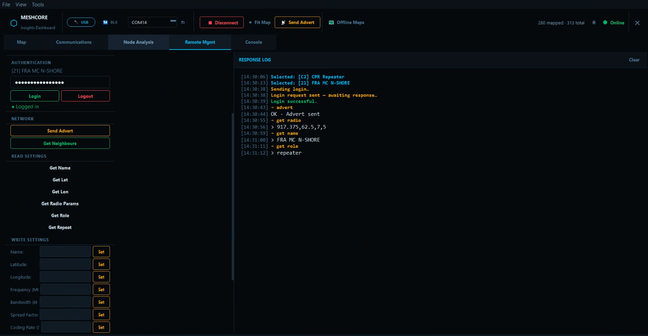Click the '280 mapped · 313 total' status text

point(561,23)
